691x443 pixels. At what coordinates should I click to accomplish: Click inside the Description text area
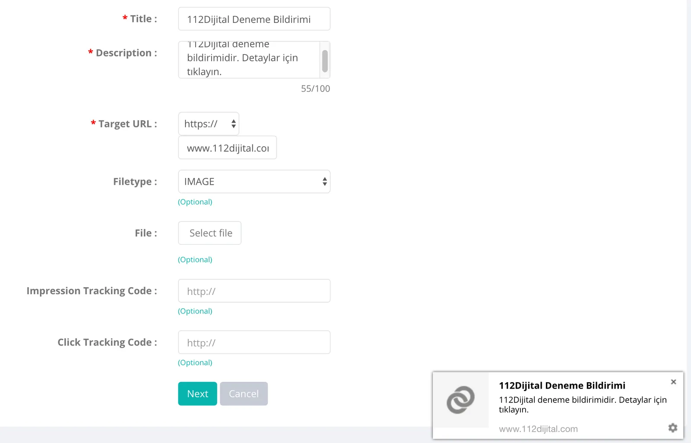point(249,60)
